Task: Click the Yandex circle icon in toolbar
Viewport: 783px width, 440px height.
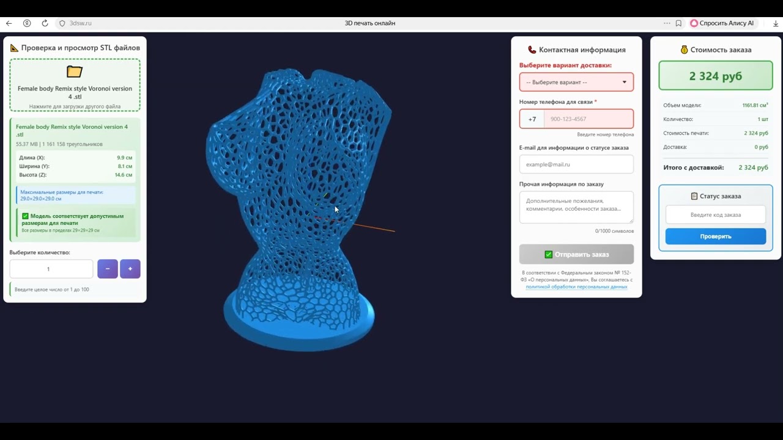Action: pos(27,23)
